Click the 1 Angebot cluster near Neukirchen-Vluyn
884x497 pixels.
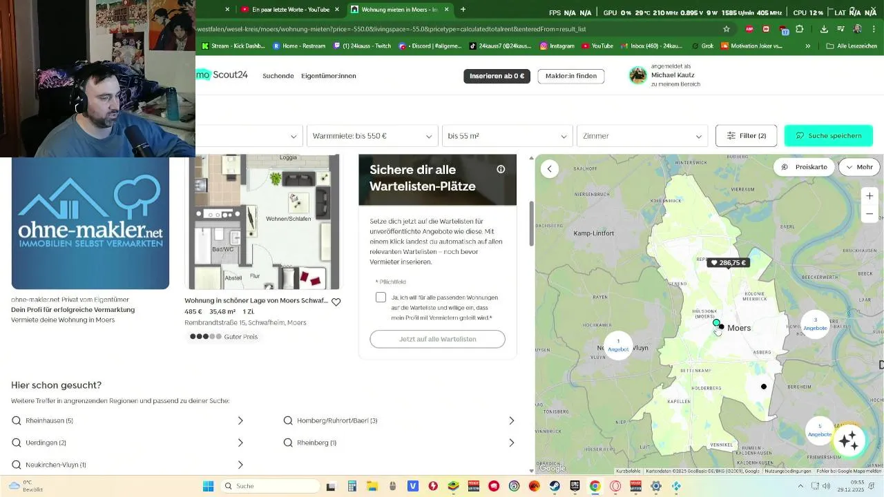coord(618,345)
